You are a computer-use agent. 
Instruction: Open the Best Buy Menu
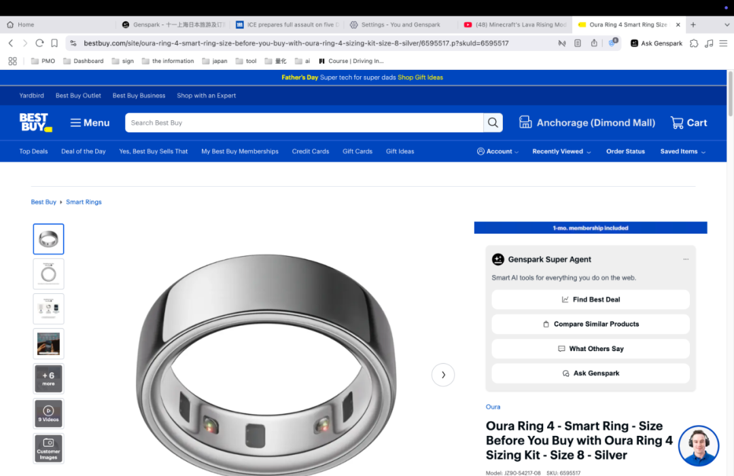(x=90, y=123)
